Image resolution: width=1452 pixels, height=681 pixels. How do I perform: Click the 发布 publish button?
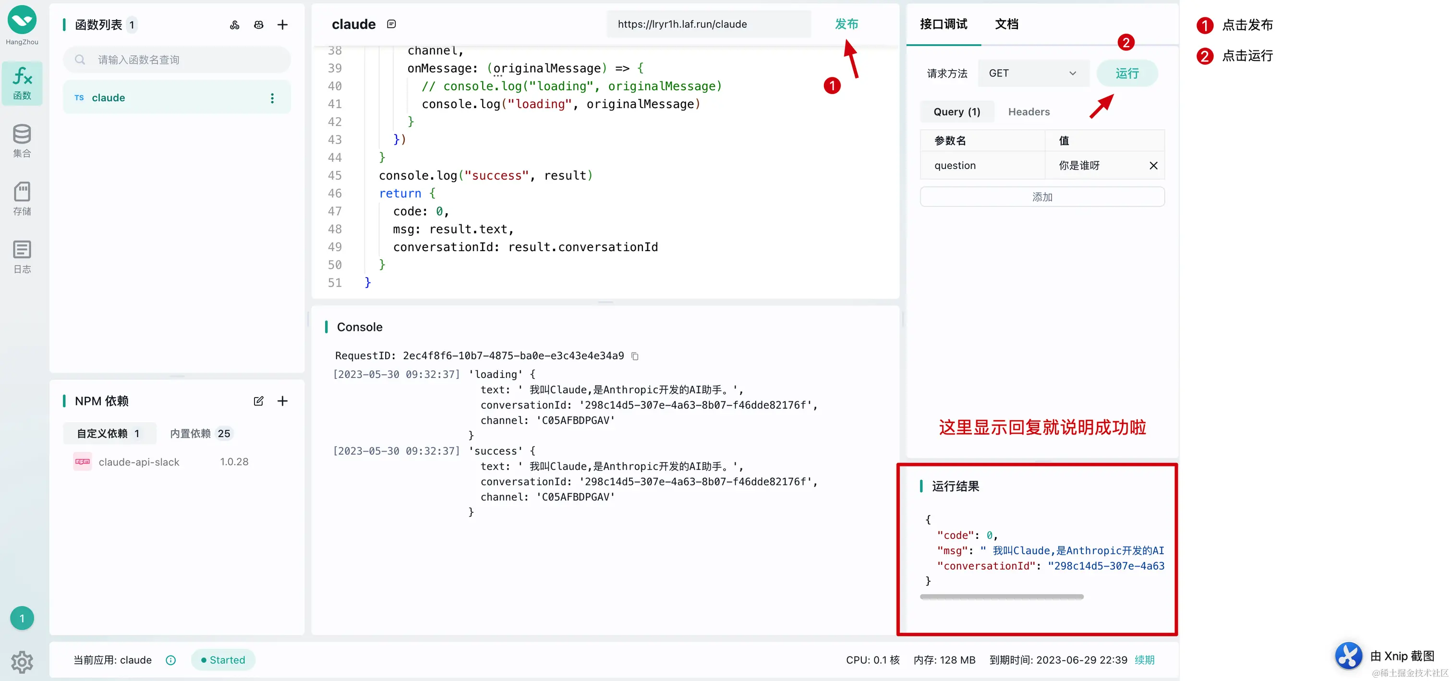click(846, 24)
